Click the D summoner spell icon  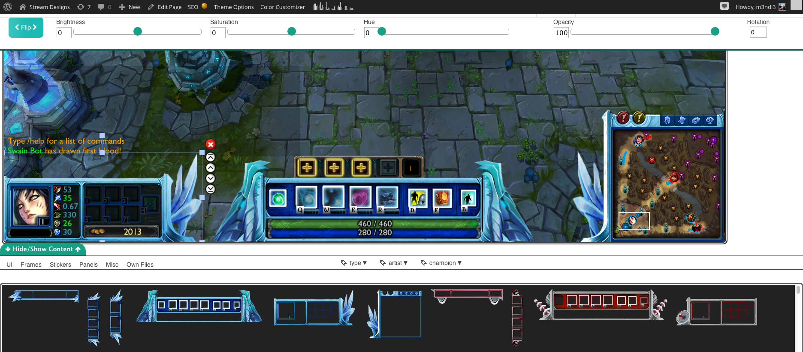click(417, 199)
